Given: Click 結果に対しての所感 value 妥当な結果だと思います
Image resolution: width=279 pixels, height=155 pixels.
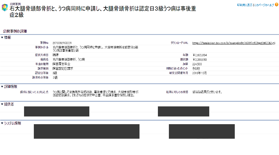Looking at the screenshot, I should 207,92.
